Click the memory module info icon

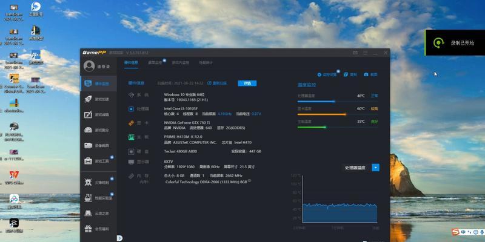249,181
